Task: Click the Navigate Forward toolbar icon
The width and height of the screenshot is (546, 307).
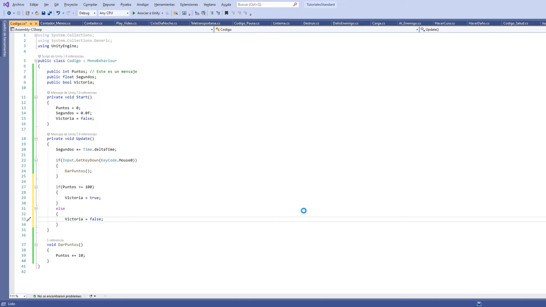Action: coord(18,13)
